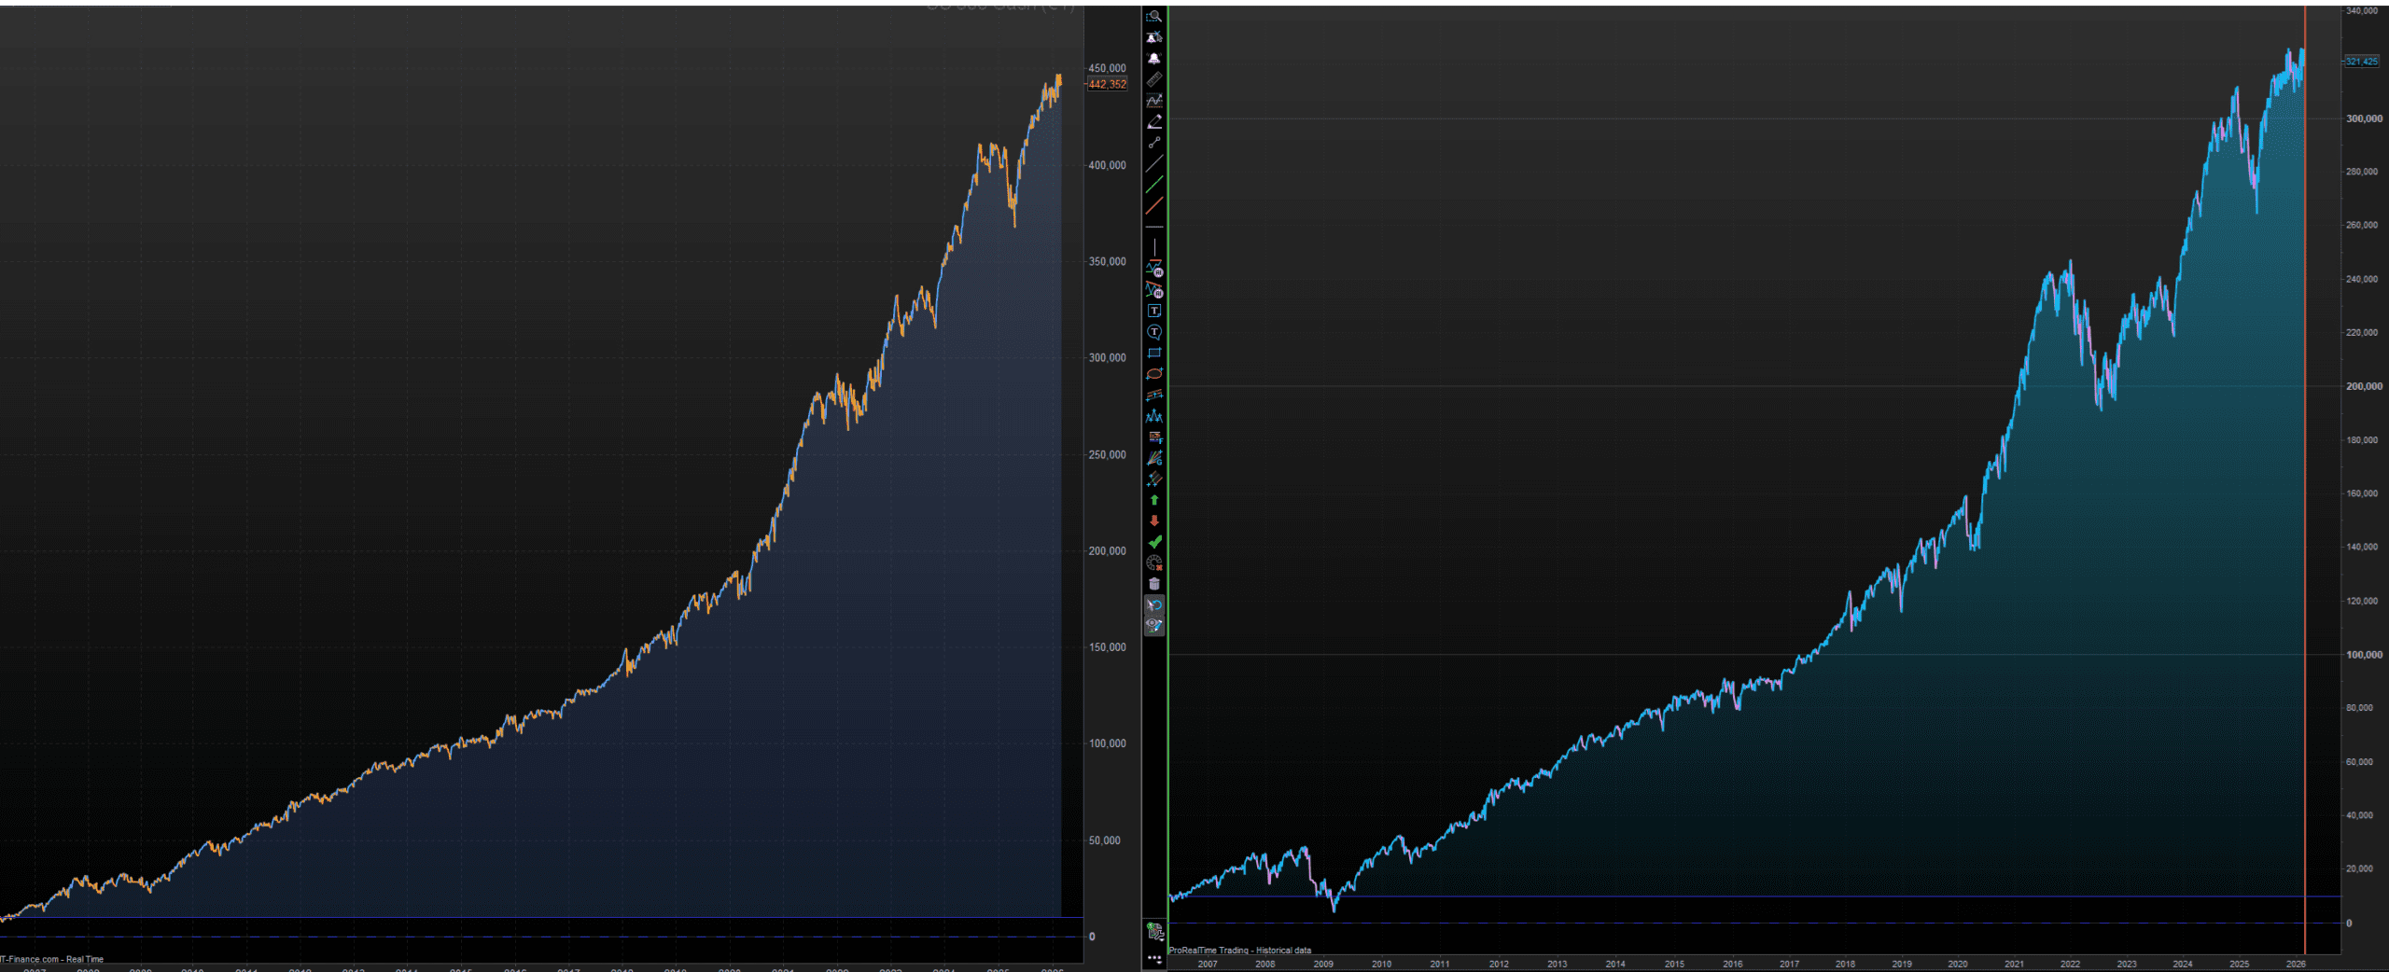Click the 2015 label on right chart time axis

tap(1674, 965)
